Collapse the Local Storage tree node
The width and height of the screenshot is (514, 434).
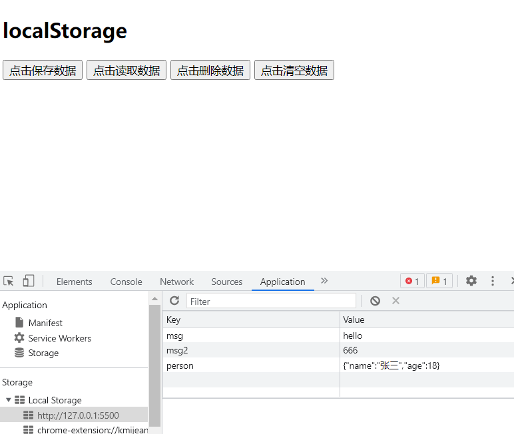[9, 400]
